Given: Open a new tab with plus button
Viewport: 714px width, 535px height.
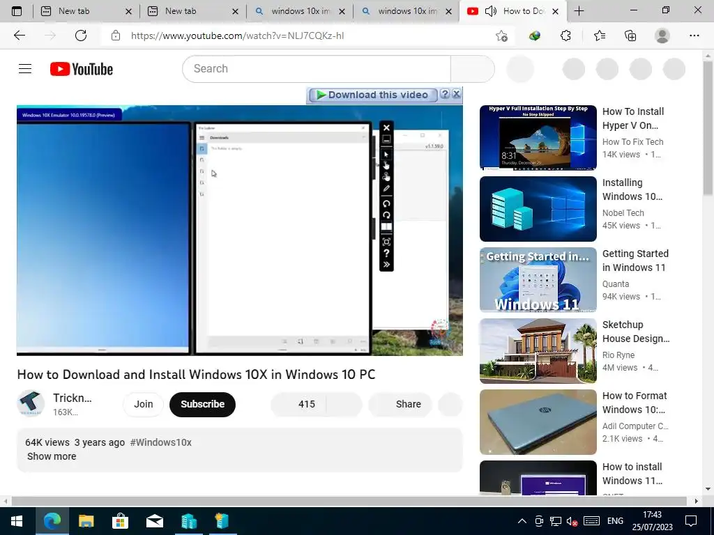Looking at the screenshot, I should tap(579, 11).
